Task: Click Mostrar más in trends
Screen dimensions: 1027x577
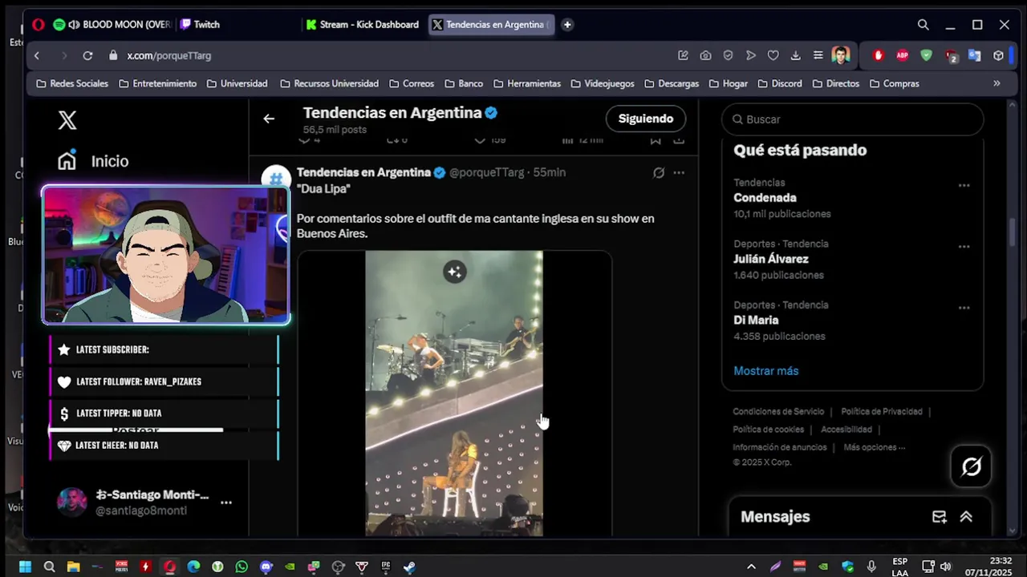Action: [x=765, y=371]
